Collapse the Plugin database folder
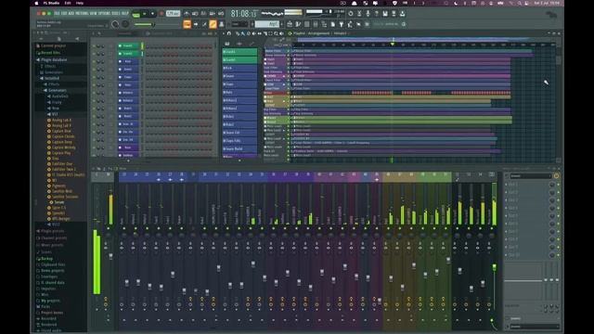 click(54, 59)
